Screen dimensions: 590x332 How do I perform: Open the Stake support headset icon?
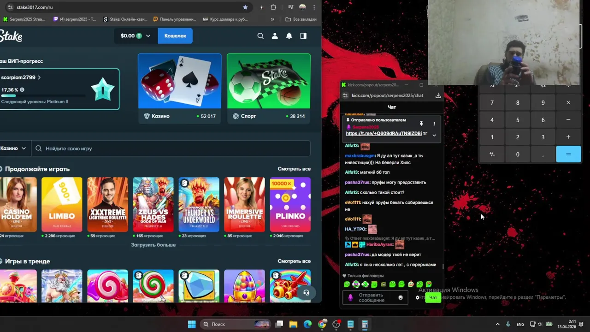pyautogui.click(x=306, y=292)
